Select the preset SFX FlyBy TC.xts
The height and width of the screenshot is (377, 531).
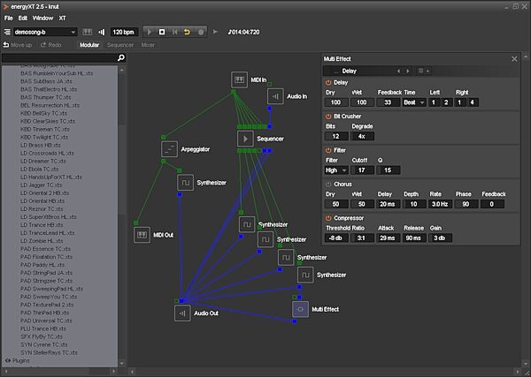point(42,336)
